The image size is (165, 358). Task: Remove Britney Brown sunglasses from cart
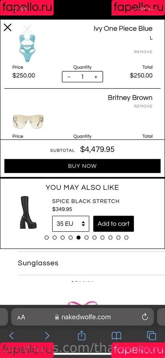pyautogui.click(x=143, y=106)
